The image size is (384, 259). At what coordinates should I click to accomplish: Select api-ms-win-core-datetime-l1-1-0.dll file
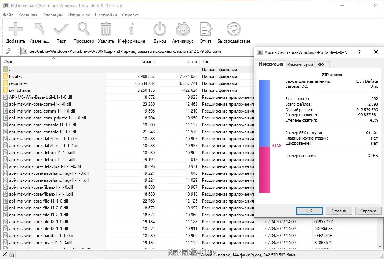point(44,138)
